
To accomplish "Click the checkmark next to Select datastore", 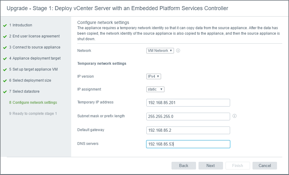I will pyautogui.click(x=5, y=92).
